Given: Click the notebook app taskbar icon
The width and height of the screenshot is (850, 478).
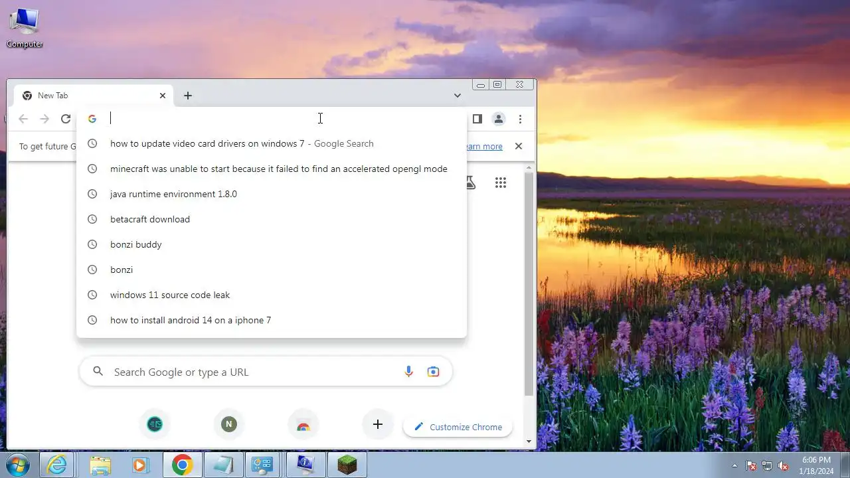Looking at the screenshot, I should coord(224,465).
